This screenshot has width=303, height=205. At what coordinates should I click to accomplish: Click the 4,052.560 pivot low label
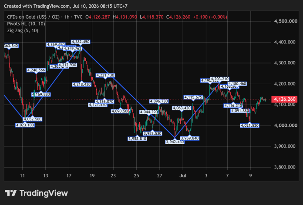pyautogui.click(x=33, y=119)
